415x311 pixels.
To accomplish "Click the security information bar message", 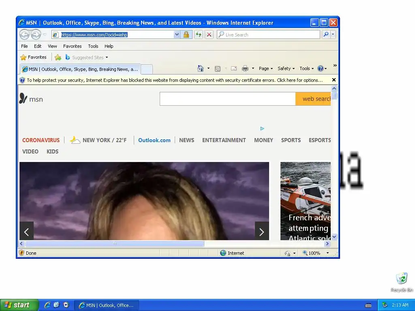I will pyautogui.click(x=175, y=80).
